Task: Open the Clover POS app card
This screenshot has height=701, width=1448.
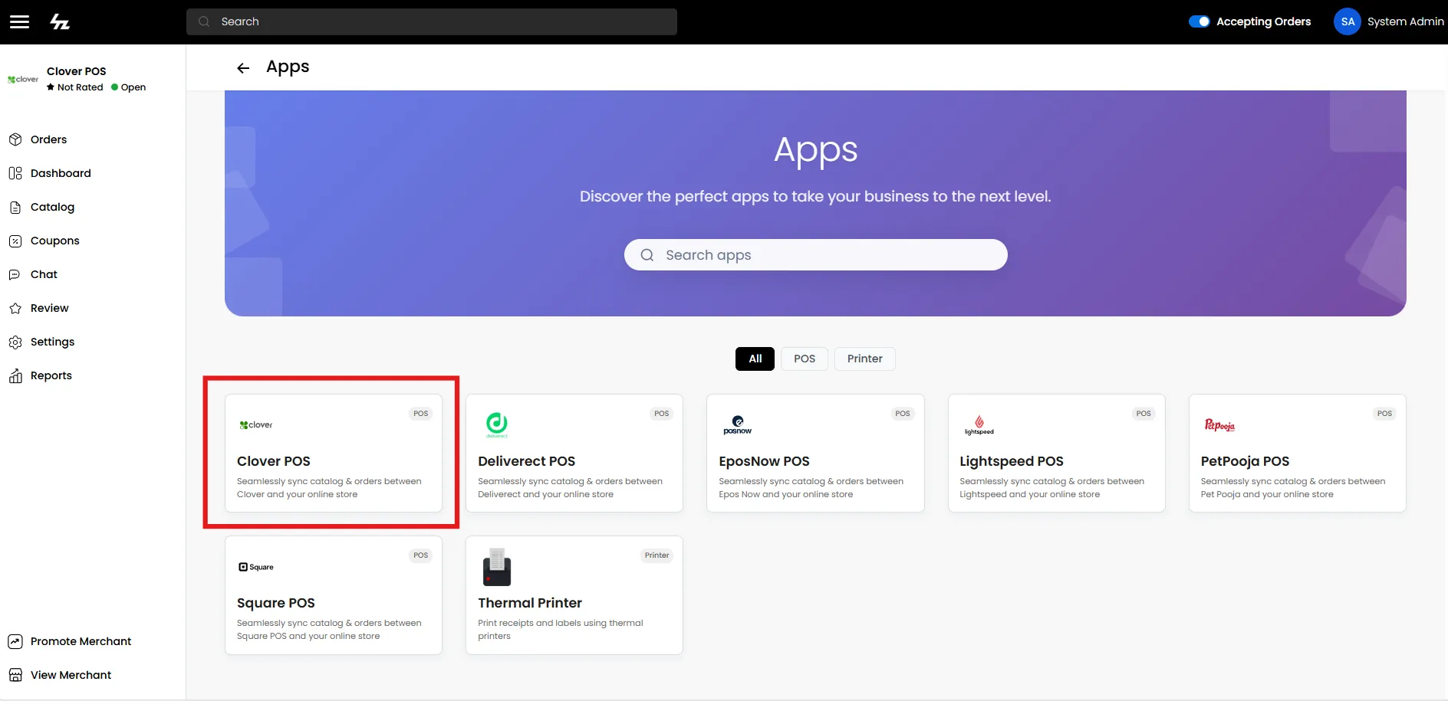Action: (x=334, y=453)
